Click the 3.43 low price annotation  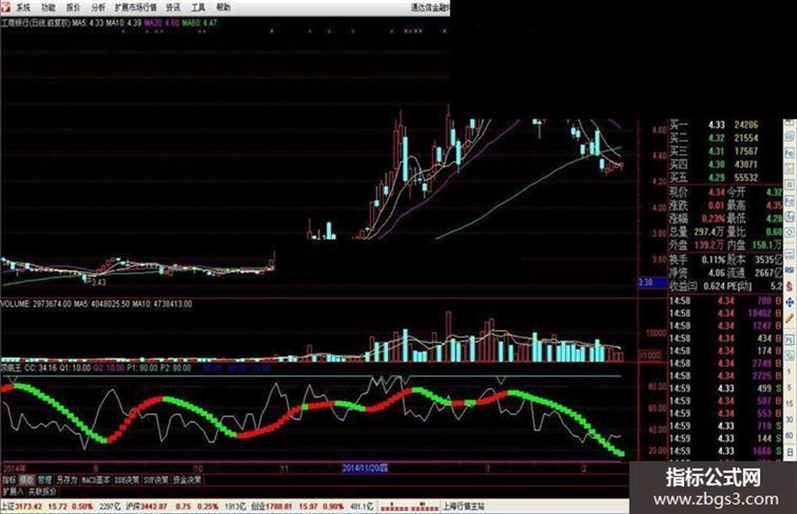[100, 282]
